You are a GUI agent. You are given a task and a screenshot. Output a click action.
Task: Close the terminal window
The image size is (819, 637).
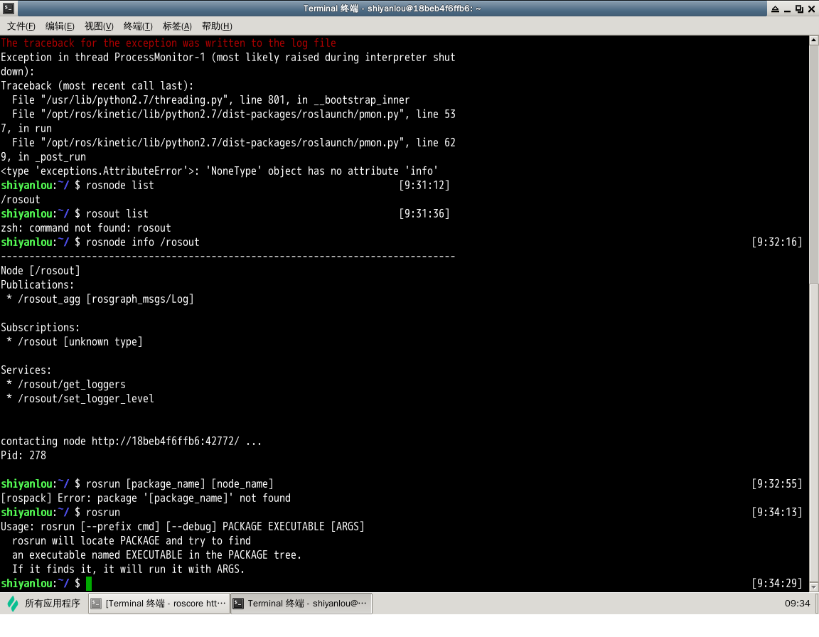(811, 9)
